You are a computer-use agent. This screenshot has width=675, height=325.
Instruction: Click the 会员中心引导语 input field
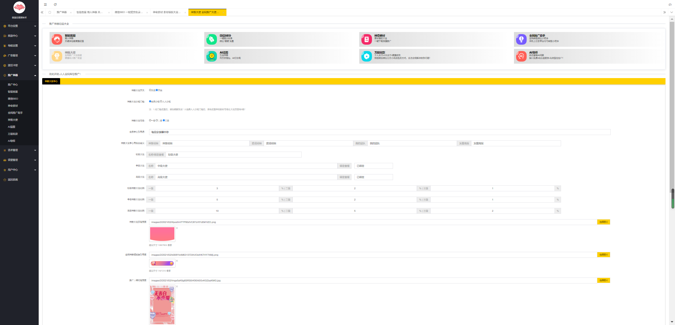click(380, 132)
